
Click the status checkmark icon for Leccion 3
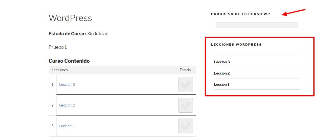(x=186, y=85)
